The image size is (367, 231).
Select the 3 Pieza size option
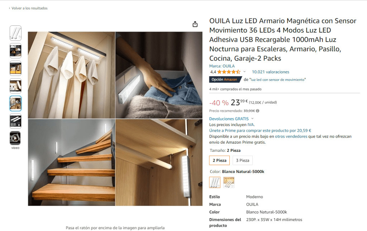click(243, 160)
